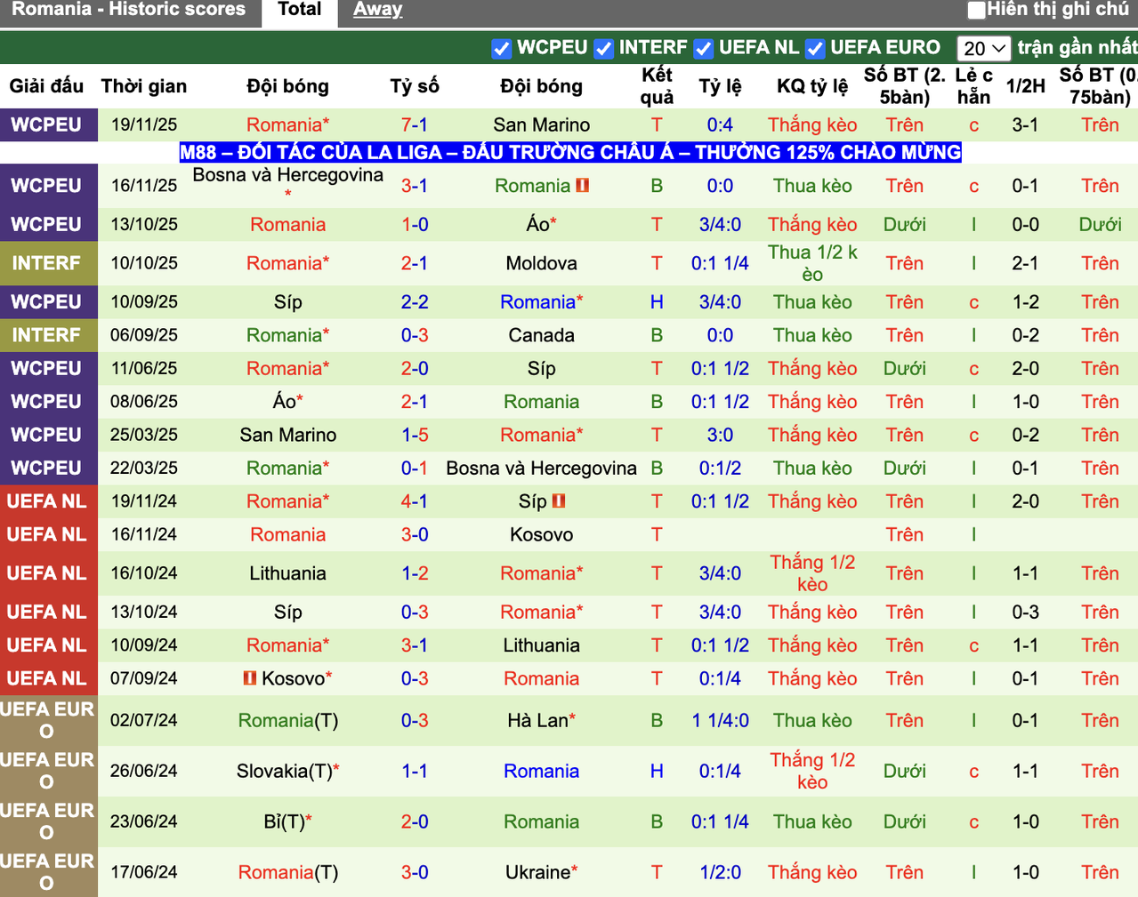Click the Thời gian column header

tap(144, 86)
